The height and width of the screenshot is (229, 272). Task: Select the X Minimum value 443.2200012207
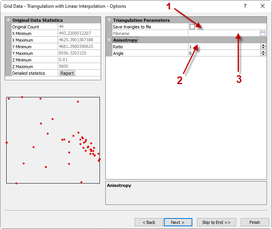click(x=75, y=33)
